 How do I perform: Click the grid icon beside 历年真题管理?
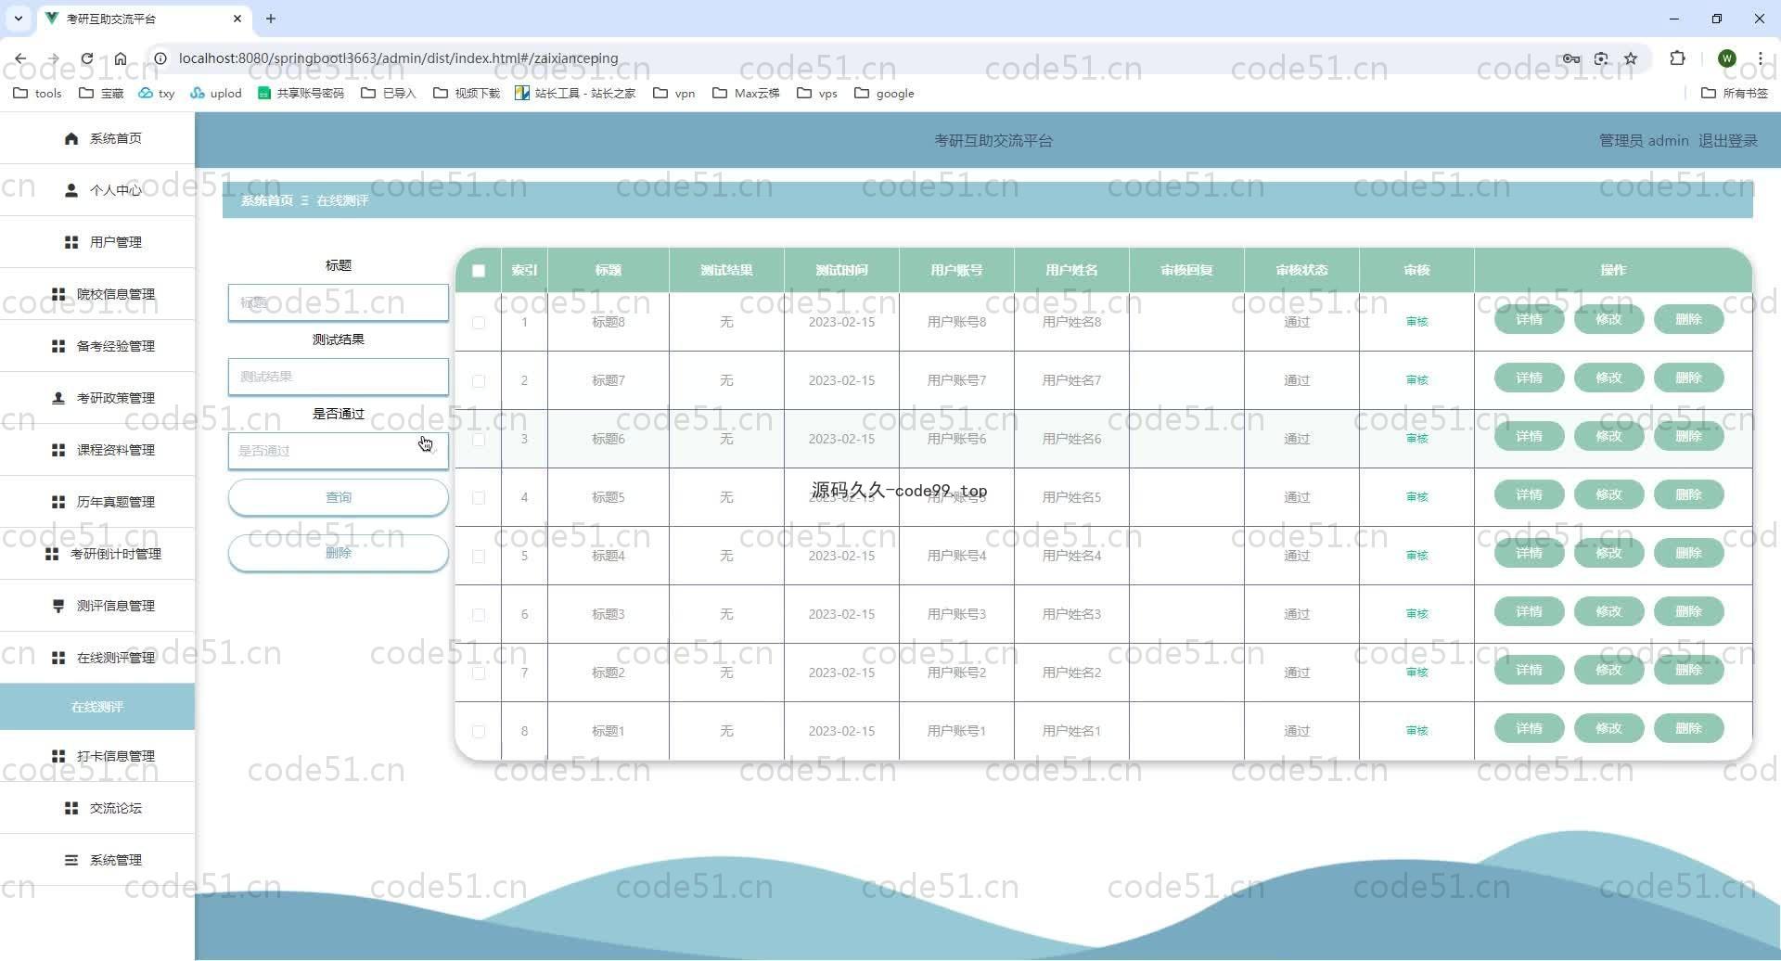tap(58, 502)
